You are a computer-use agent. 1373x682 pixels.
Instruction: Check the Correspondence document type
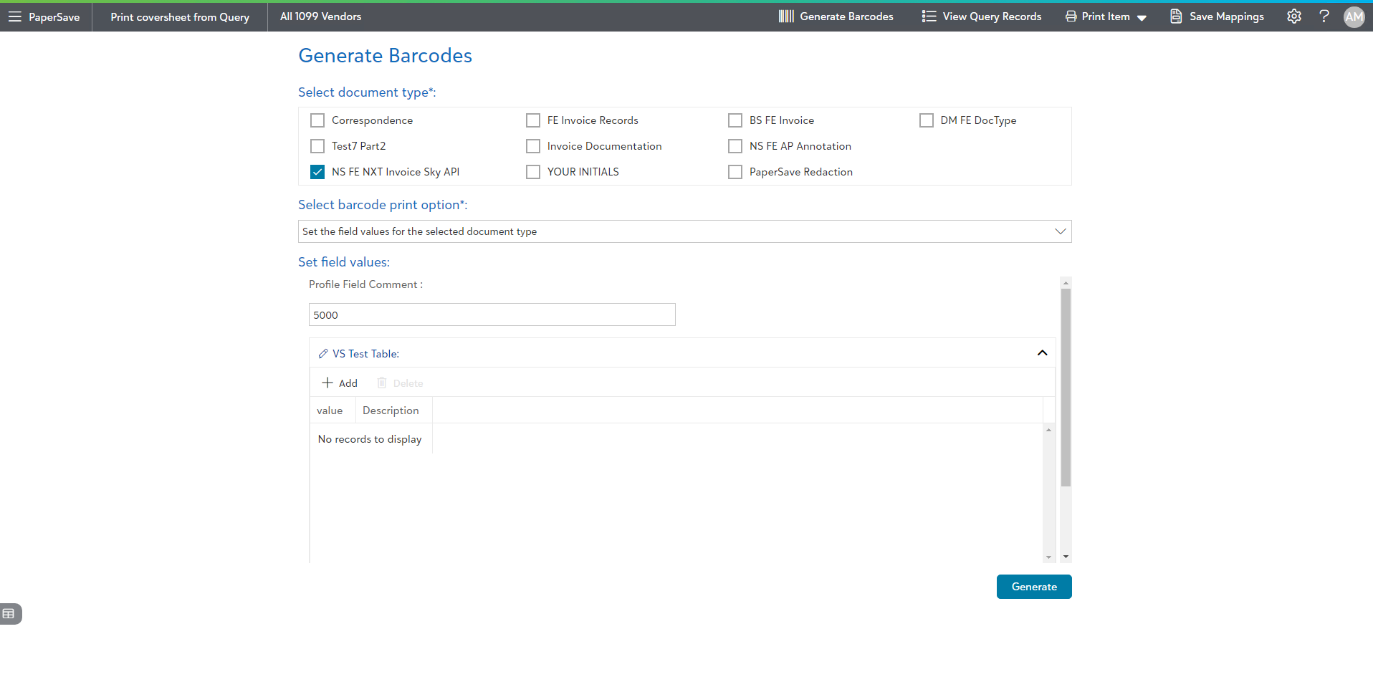coord(317,120)
